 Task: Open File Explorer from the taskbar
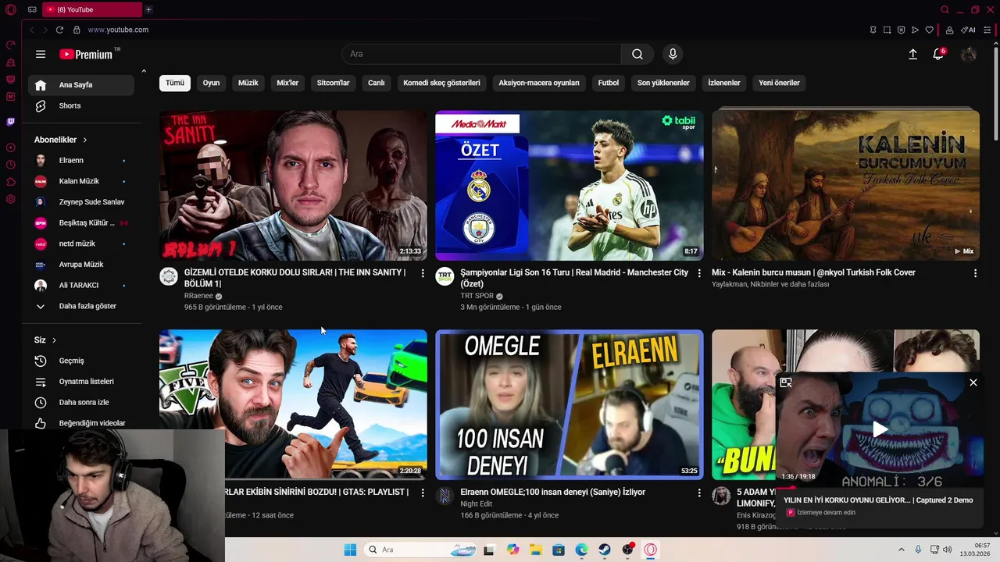pyautogui.click(x=536, y=550)
